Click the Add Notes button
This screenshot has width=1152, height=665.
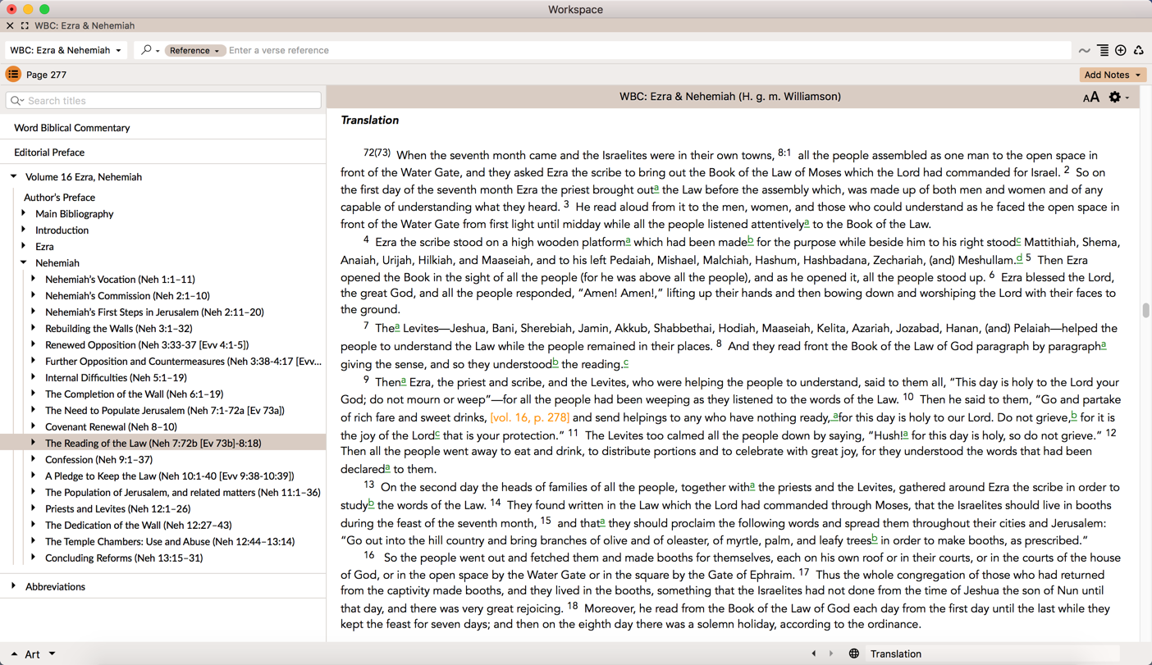1112,75
